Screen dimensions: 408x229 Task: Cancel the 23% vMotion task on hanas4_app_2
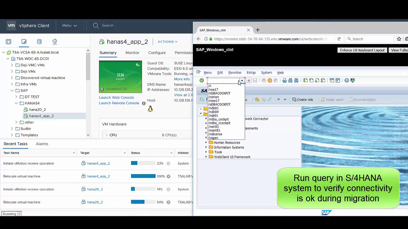[x=168, y=163]
